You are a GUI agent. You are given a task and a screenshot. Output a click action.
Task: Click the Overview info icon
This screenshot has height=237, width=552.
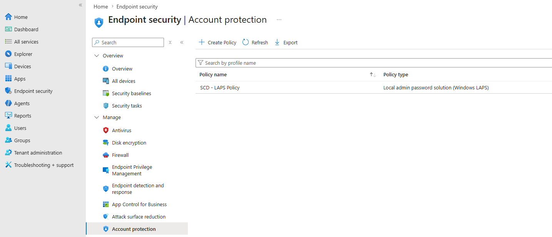click(106, 69)
